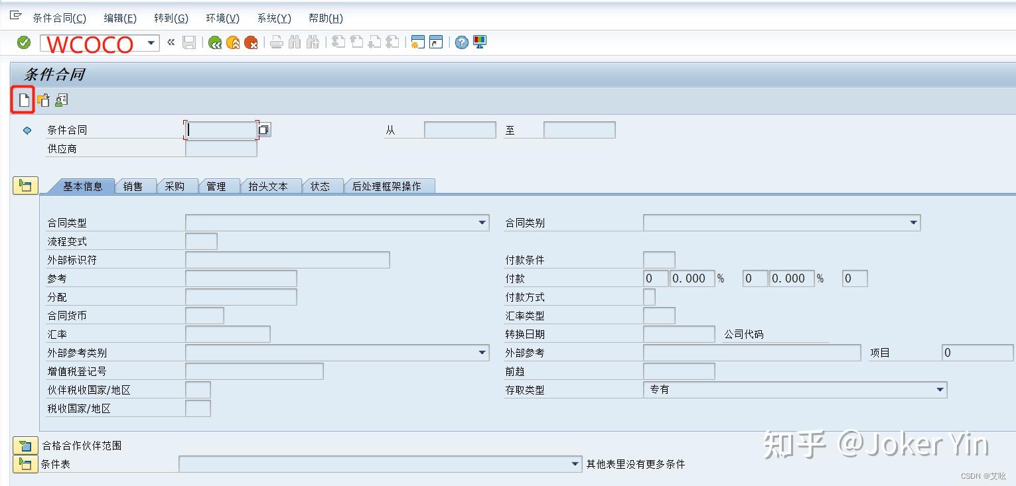Screen dimensions: 1016x486
Task: Open the 条件表 dropdown
Action: pos(575,464)
